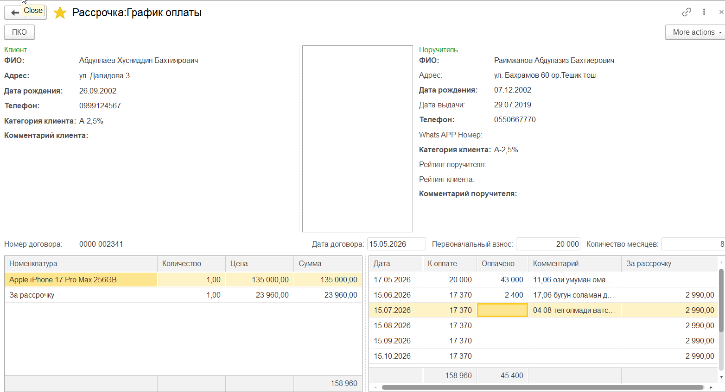The height and width of the screenshot is (392, 725).
Task: Open the three-dot options menu
Action: coord(704,12)
